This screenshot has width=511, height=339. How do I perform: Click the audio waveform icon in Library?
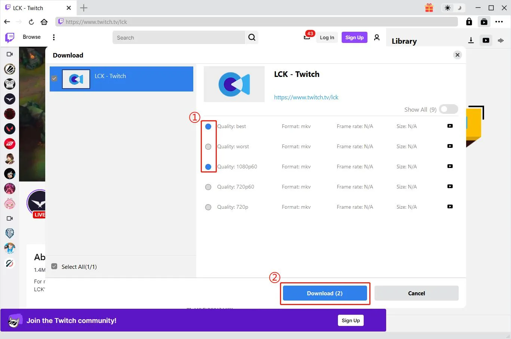point(501,40)
